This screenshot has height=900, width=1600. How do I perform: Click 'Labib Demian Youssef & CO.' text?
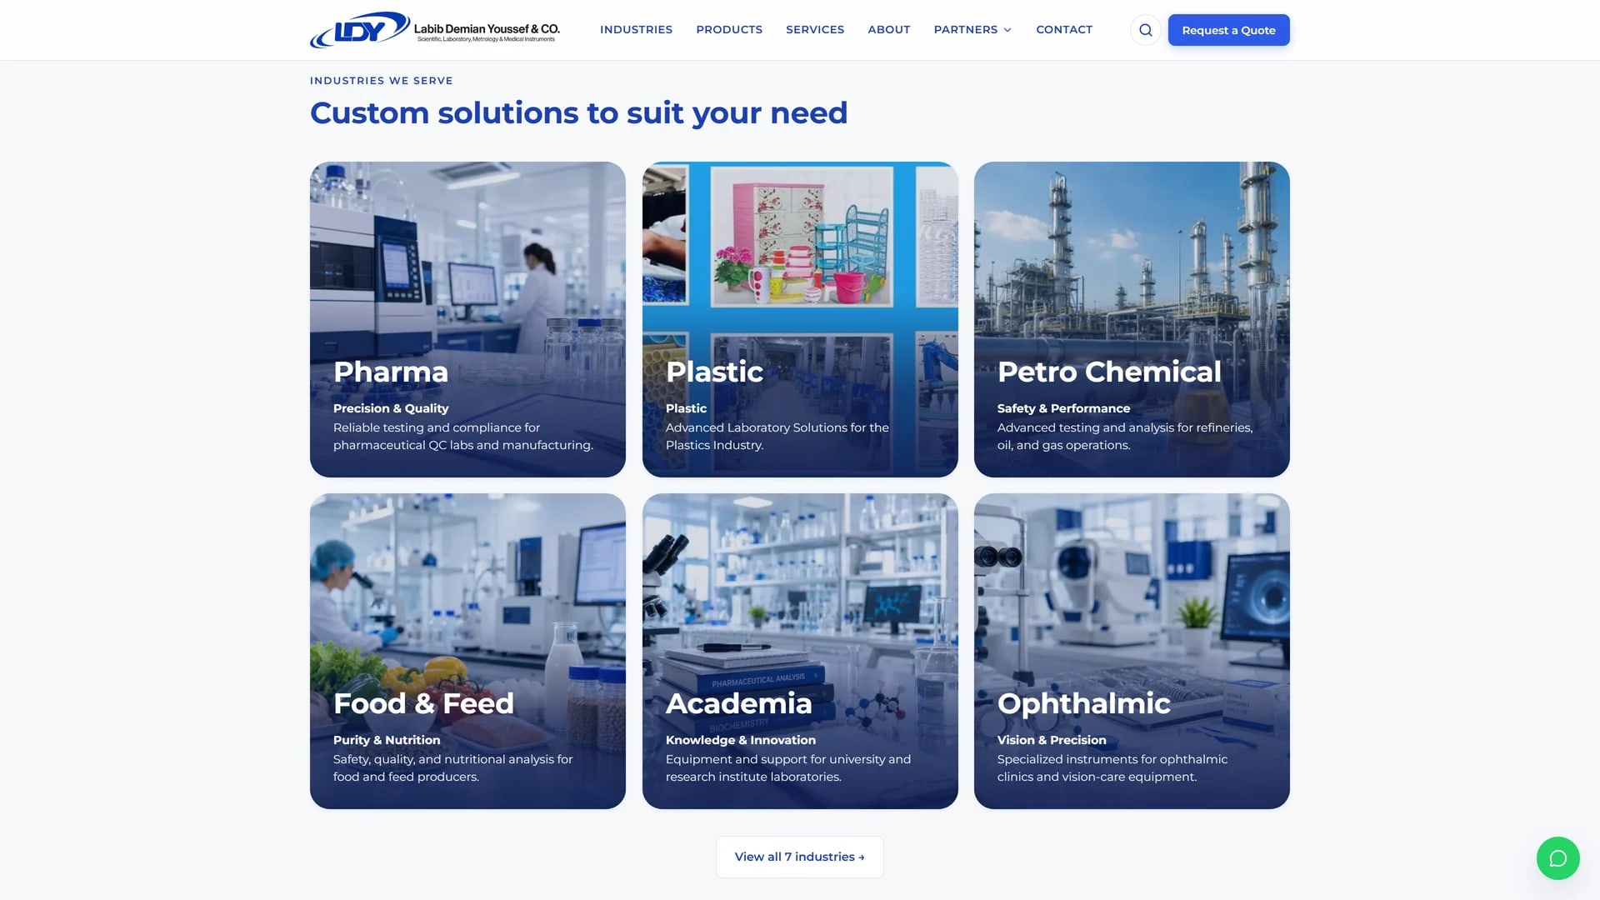(x=487, y=28)
